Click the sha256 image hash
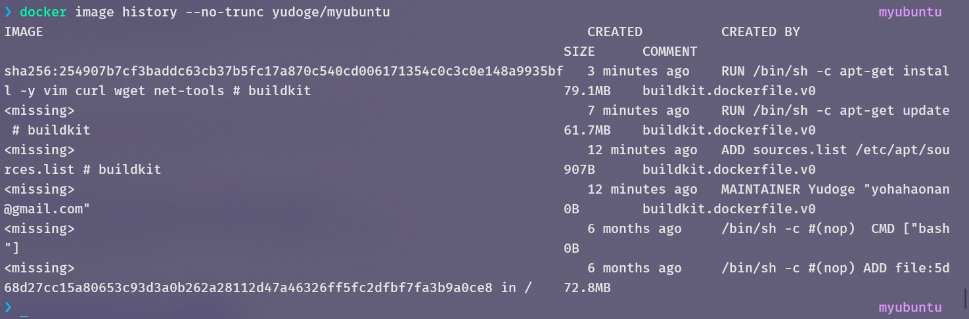This screenshot has width=969, height=319. click(283, 71)
